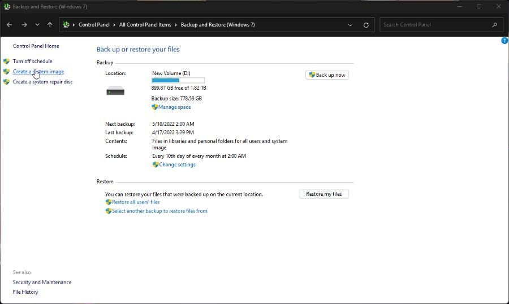Viewport: 509px width, 304px height.
Task: Open Restore all users' files link
Action: [136, 202]
